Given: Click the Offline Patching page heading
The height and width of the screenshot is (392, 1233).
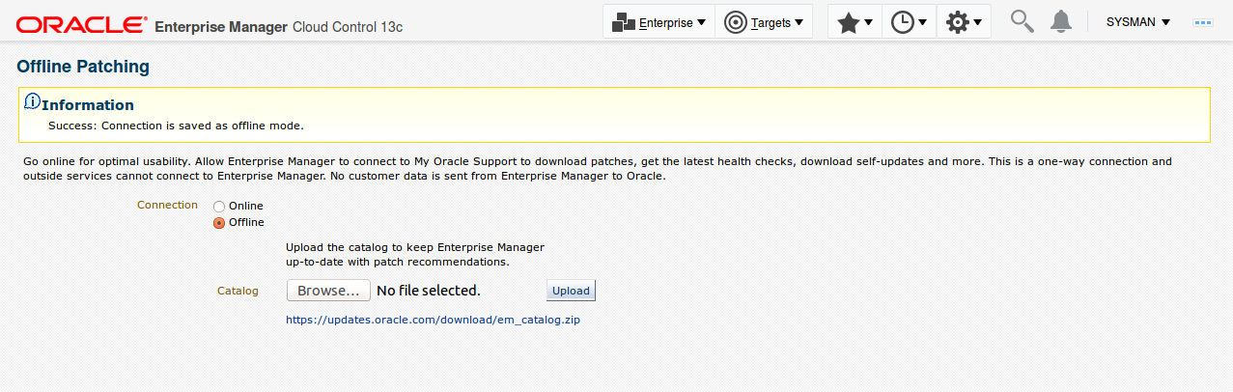Looking at the screenshot, I should coord(83,67).
